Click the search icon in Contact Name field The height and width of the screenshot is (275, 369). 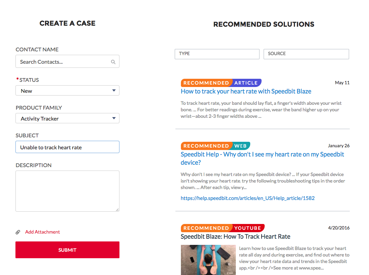coord(113,62)
